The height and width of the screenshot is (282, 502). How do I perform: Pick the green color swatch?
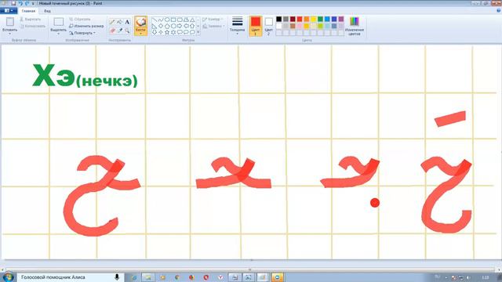(x=320, y=19)
